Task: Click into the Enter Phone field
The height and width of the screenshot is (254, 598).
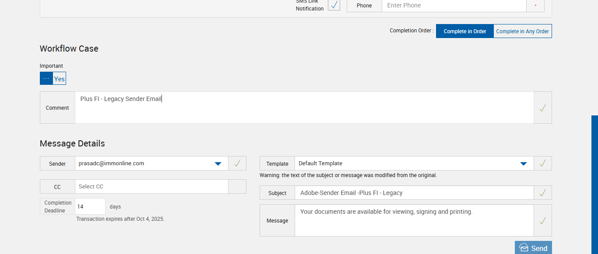Action: point(454,6)
